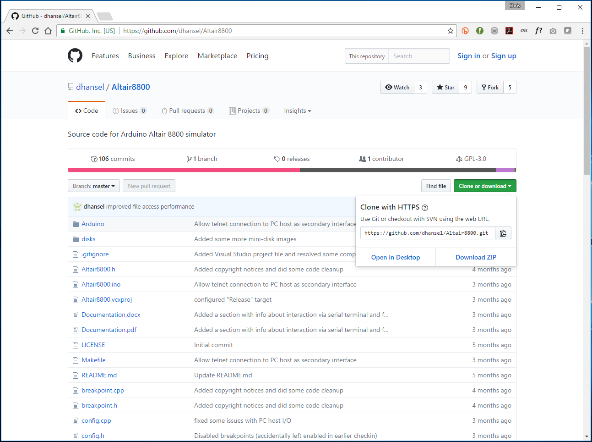Screen dimensions: 592x442
Task: Open Pricing in top navigation
Action: click(257, 55)
